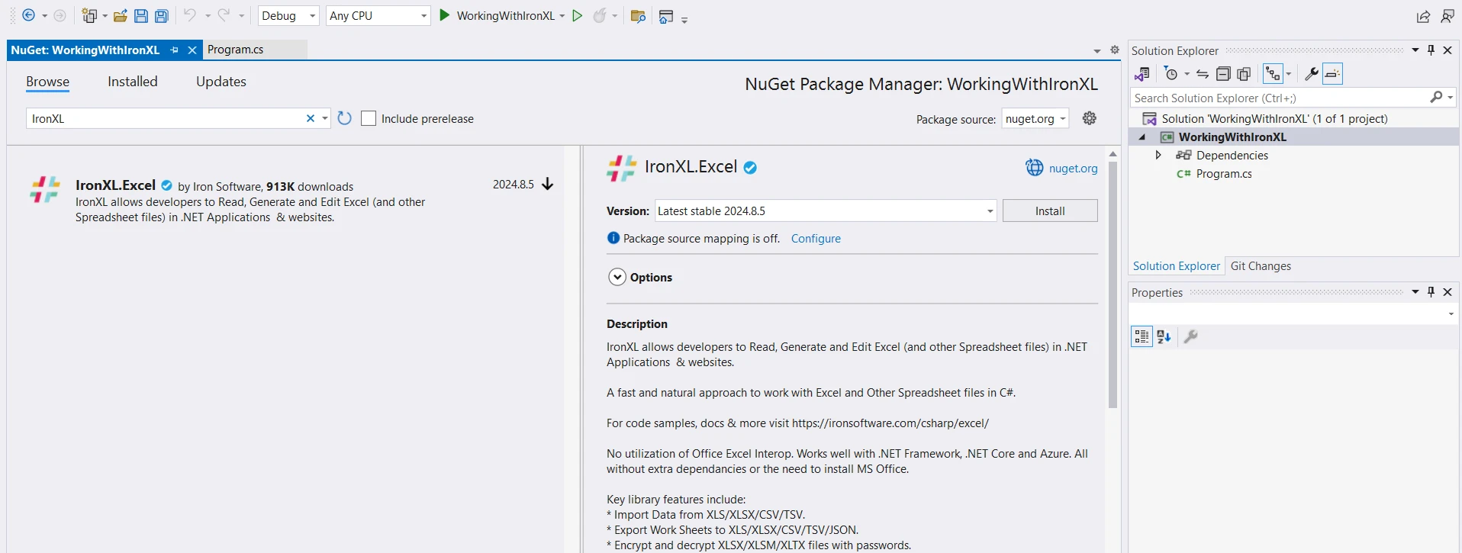Toggle Preview Selected Items in Solution Explorer
Image resolution: width=1462 pixels, height=553 pixels.
point(1332,74)
